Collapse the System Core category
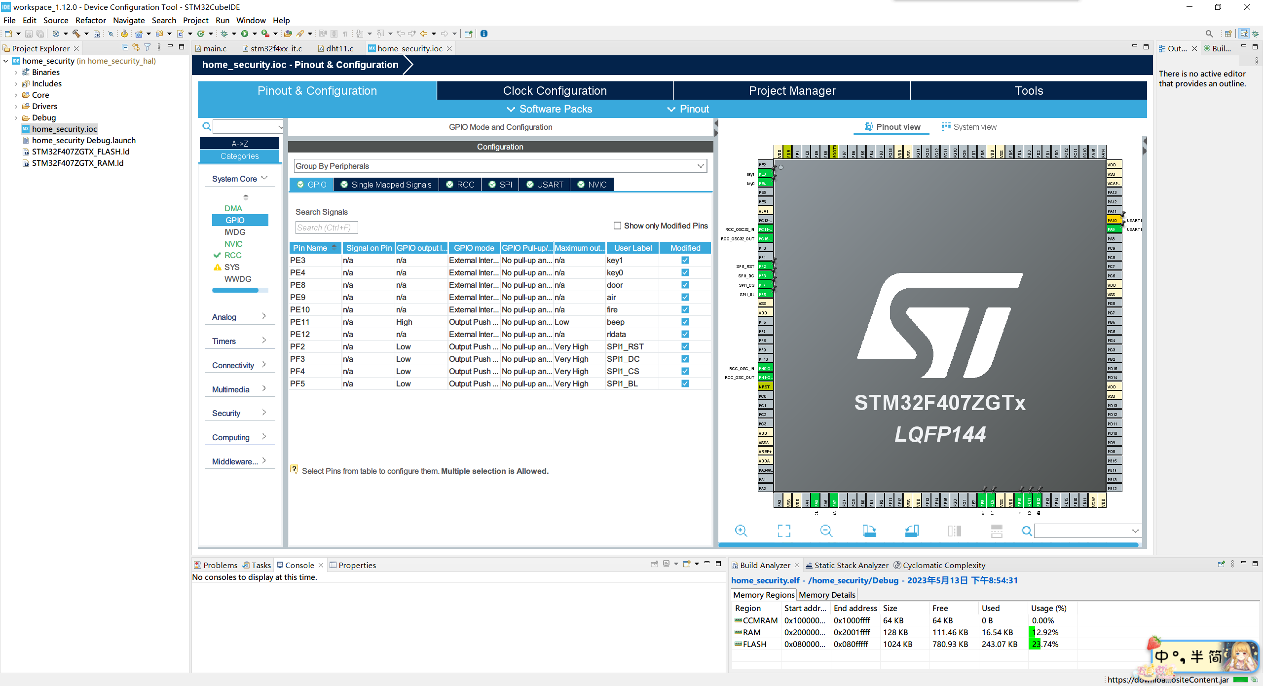This screenshot has height=686, width=1263. click(x=240, y=179)
